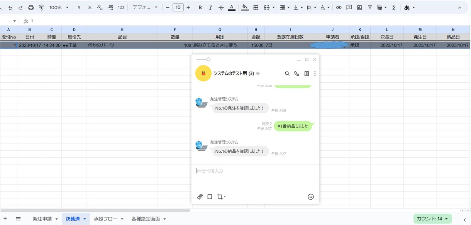Redo the last undone action
Viewport: 471px width, 225px height.
[20, 7]
